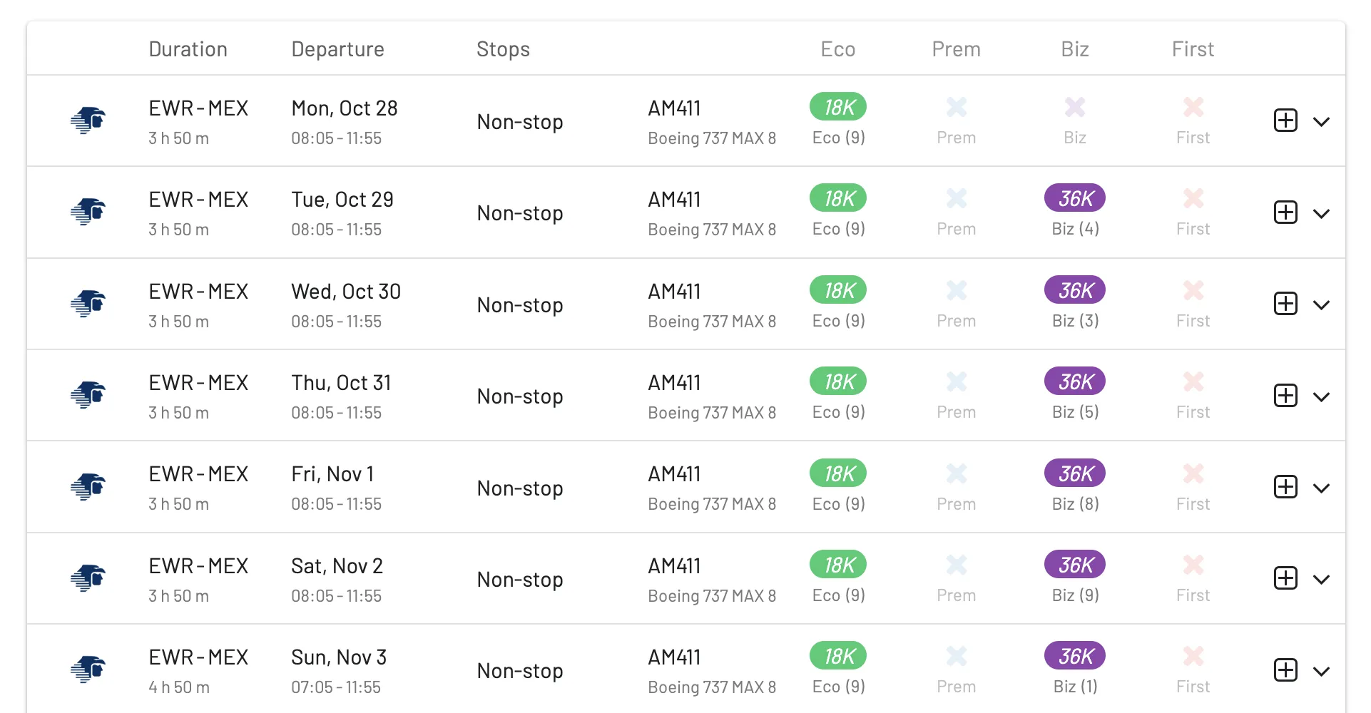Sort by the Duration column header
The width and height of the screenshot is (1371, 713).
coord(188,49)
